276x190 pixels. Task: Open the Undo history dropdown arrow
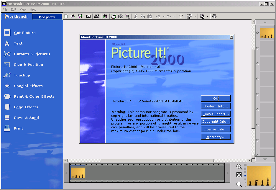click(x=163, y=17)
